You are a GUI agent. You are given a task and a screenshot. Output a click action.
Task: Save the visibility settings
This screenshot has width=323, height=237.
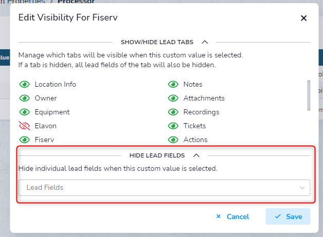[288, 216]
